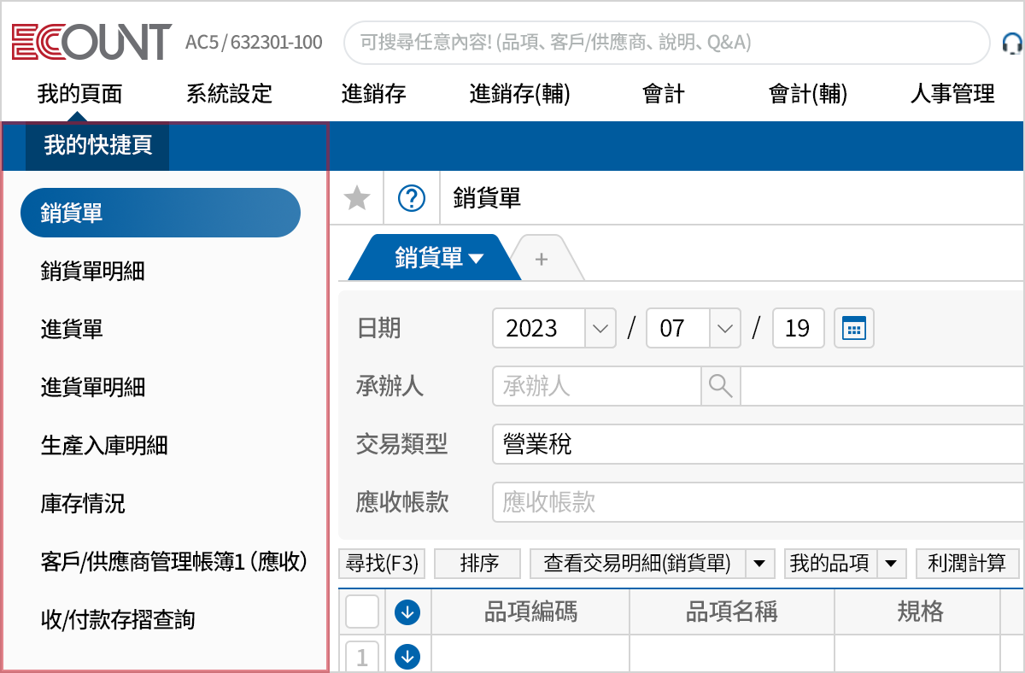1025x673 pixels.
Task: Open the year 2023 dropdown
Action: [601, 327]
